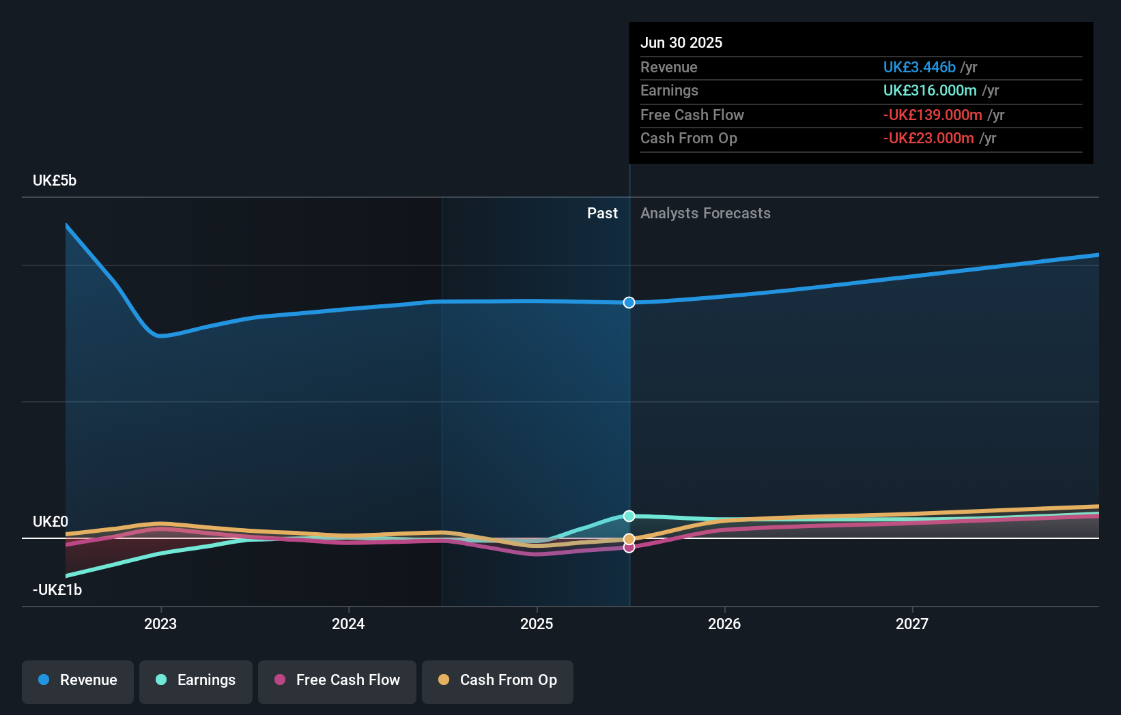This screenshot has height=715, width=1121.
Task: Select the orange Cash From Op marker
Action: pyautogui.click(x=629, y=538)
